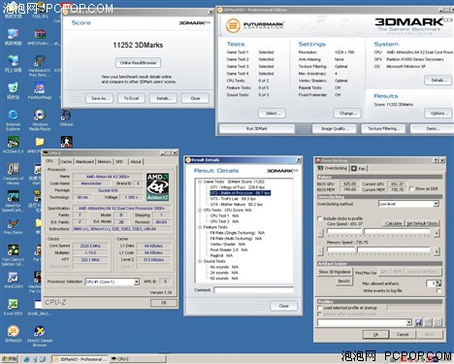Collapse the Game Tests tree node
The width and height of the screenshot is (454, 364).
click(200, 182)
